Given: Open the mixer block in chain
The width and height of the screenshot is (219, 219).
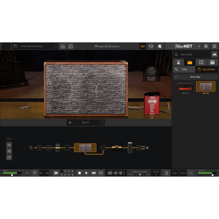Looking at the screenshot, I should [139, 148].
